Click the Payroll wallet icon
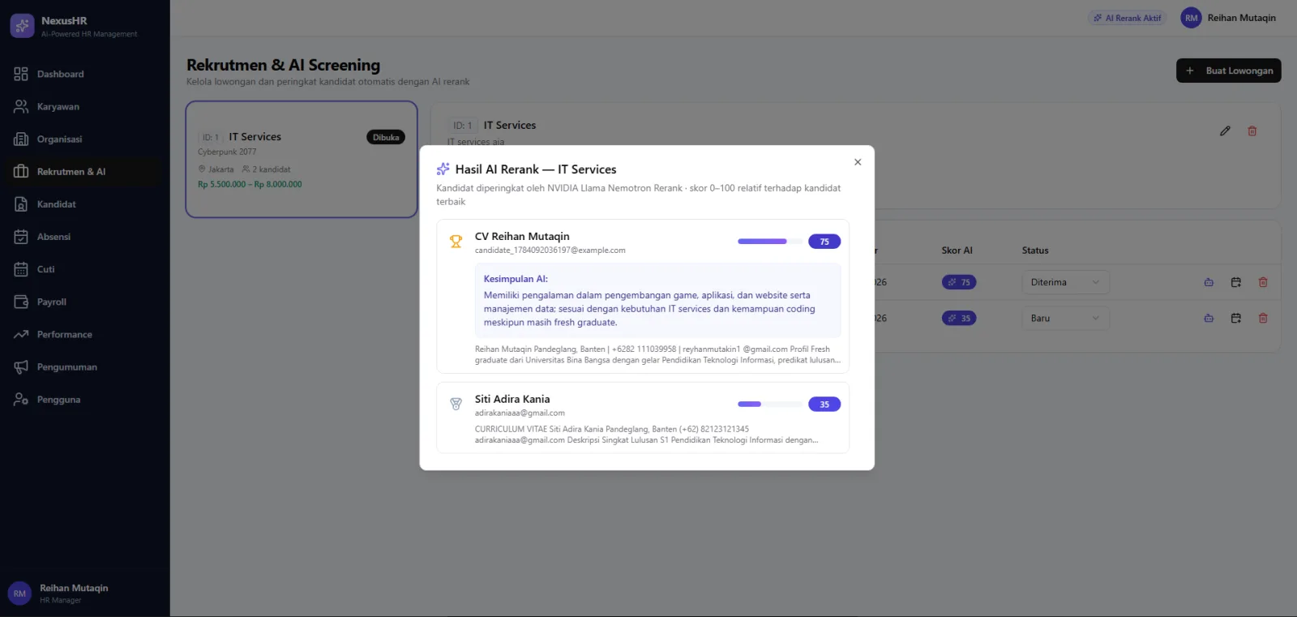 [21, 302]
